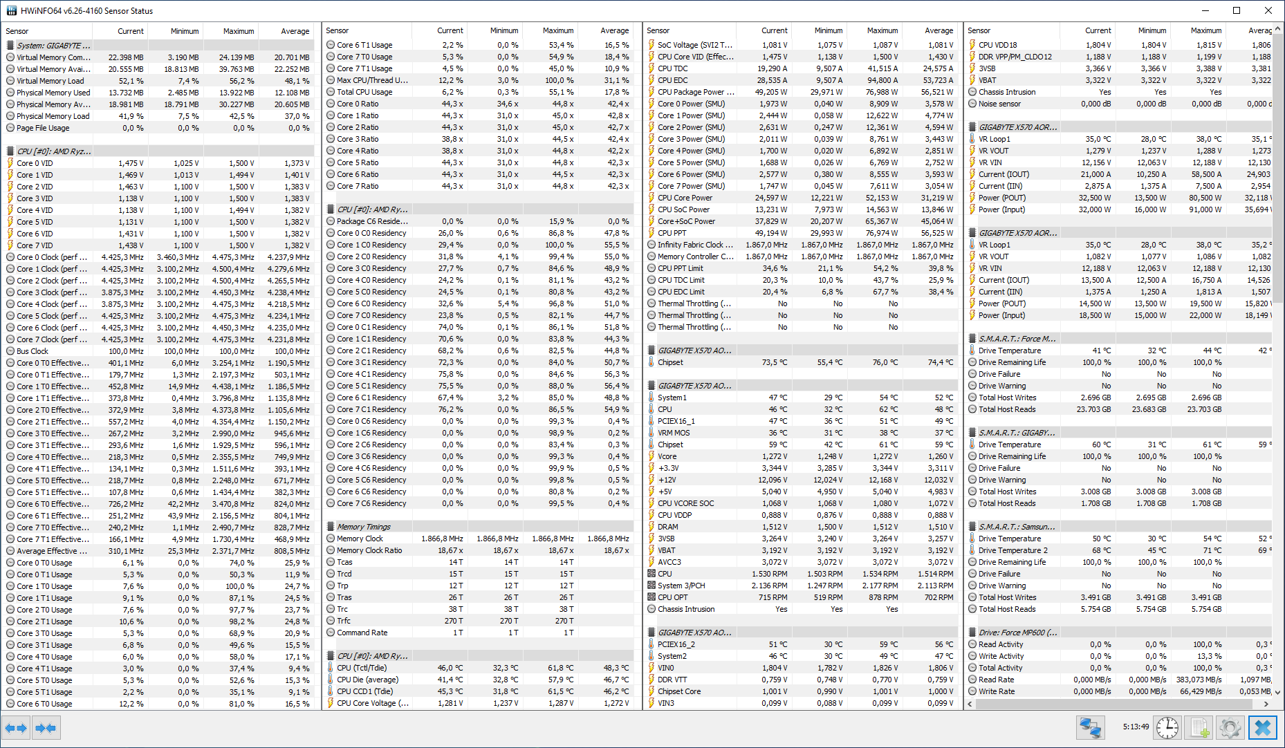Click the Noise sensor row icon

click(972, 104)
